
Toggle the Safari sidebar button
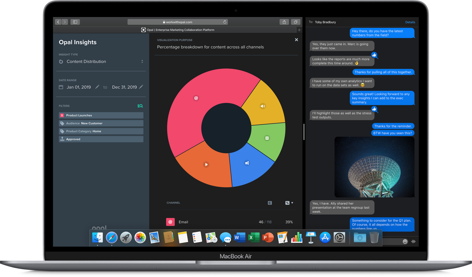click(x=75, y=22)
